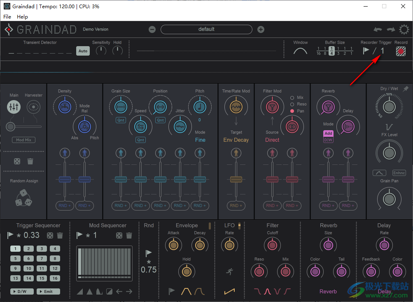Viewport: 413px width, 302px height.
Task: Click the Filter Cutoff knob
Action: [x=272, y=245]
